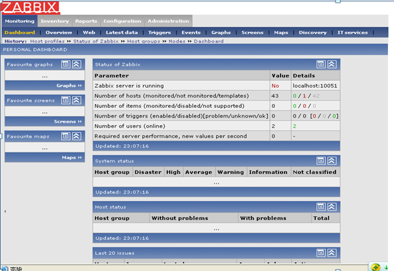This screenshot has height=271, width=394.
Task: Open the Graphs » link
Action: click(69, 86)
